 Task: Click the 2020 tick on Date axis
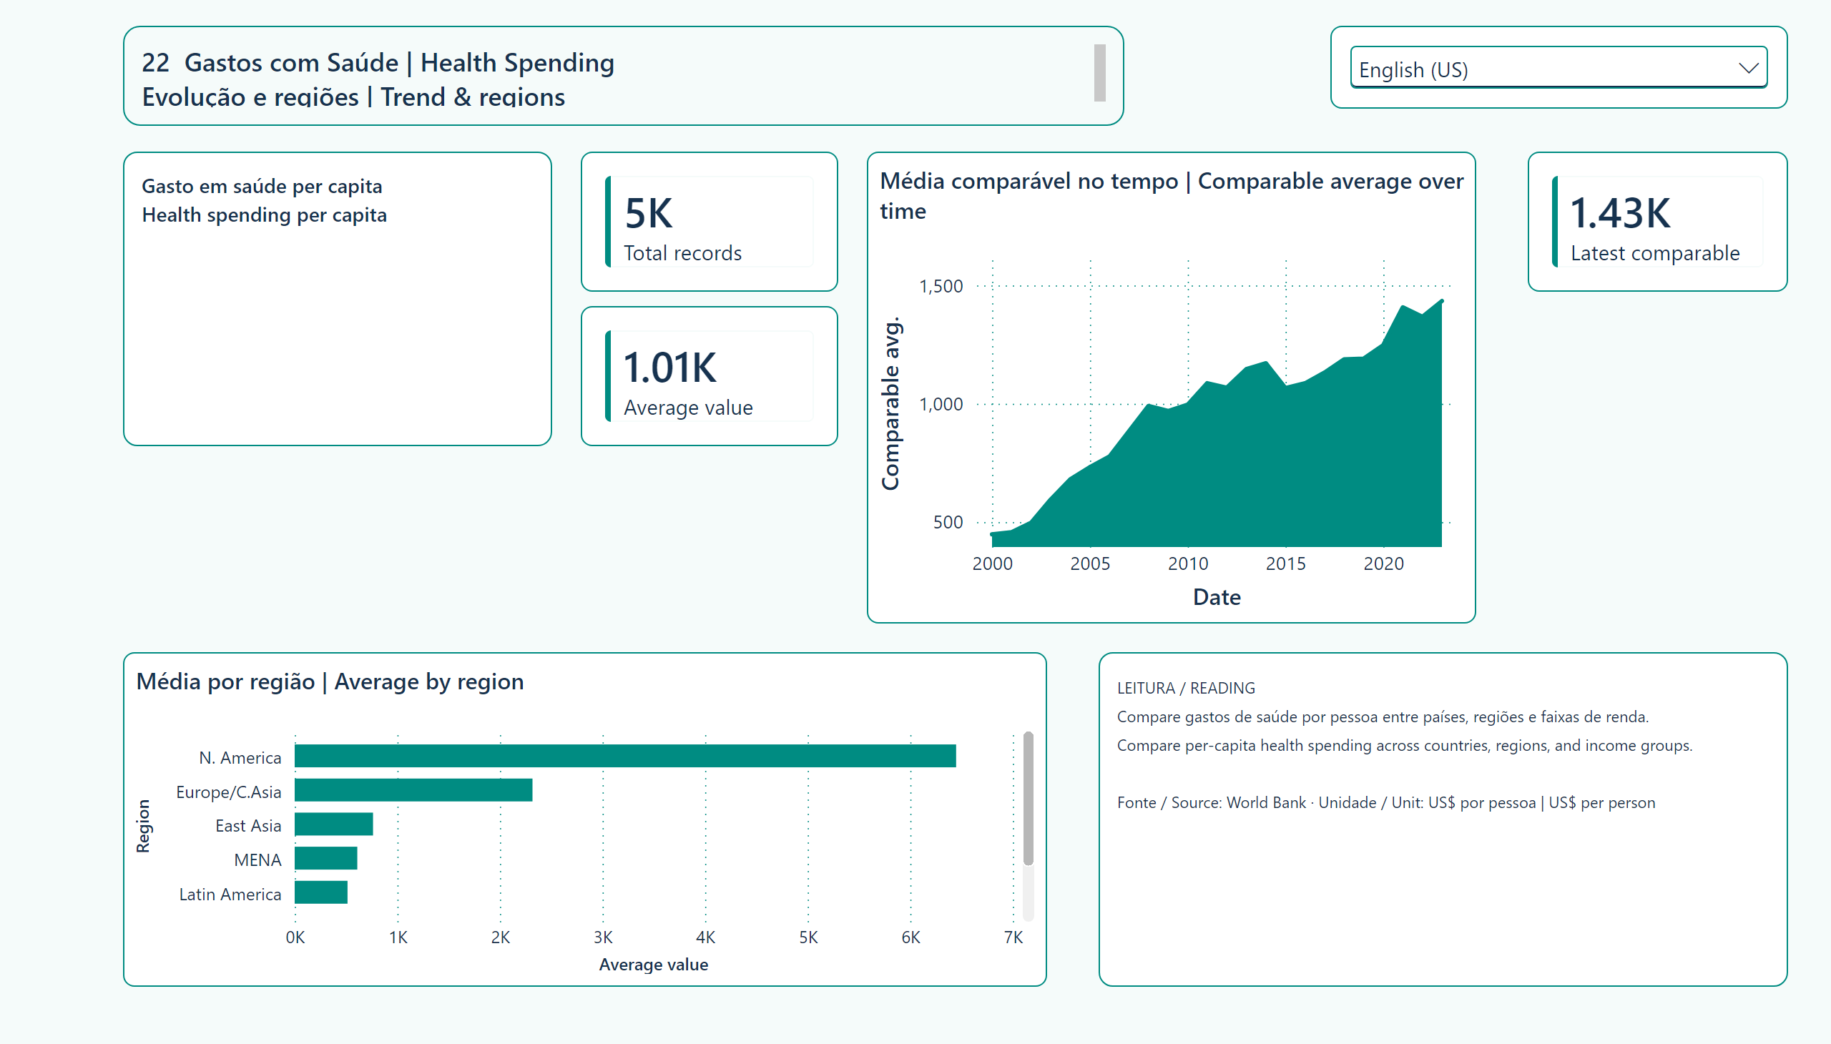click(1383, 563)
